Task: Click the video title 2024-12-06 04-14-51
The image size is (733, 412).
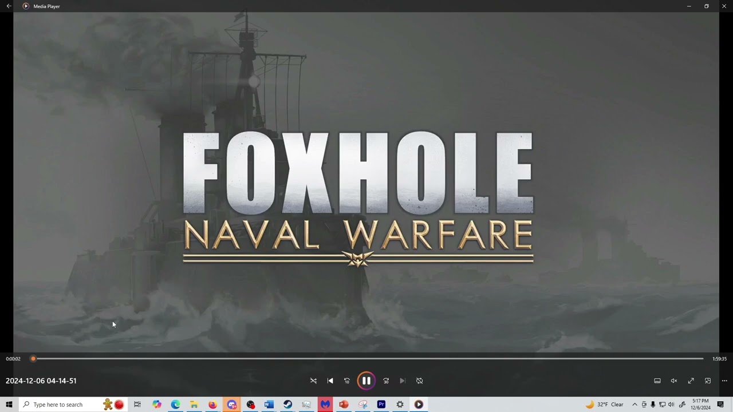Action: [x=41, y=381]
